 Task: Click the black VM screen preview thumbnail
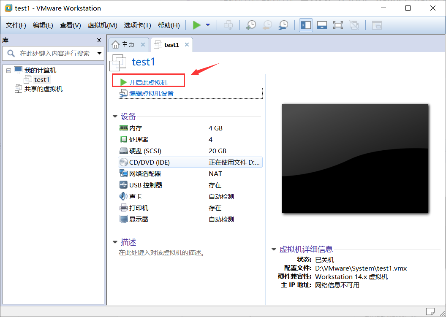pos(355,158)
